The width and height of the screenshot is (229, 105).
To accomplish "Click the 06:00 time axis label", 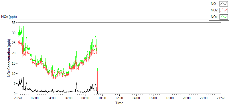I will (x=69, y=98).
